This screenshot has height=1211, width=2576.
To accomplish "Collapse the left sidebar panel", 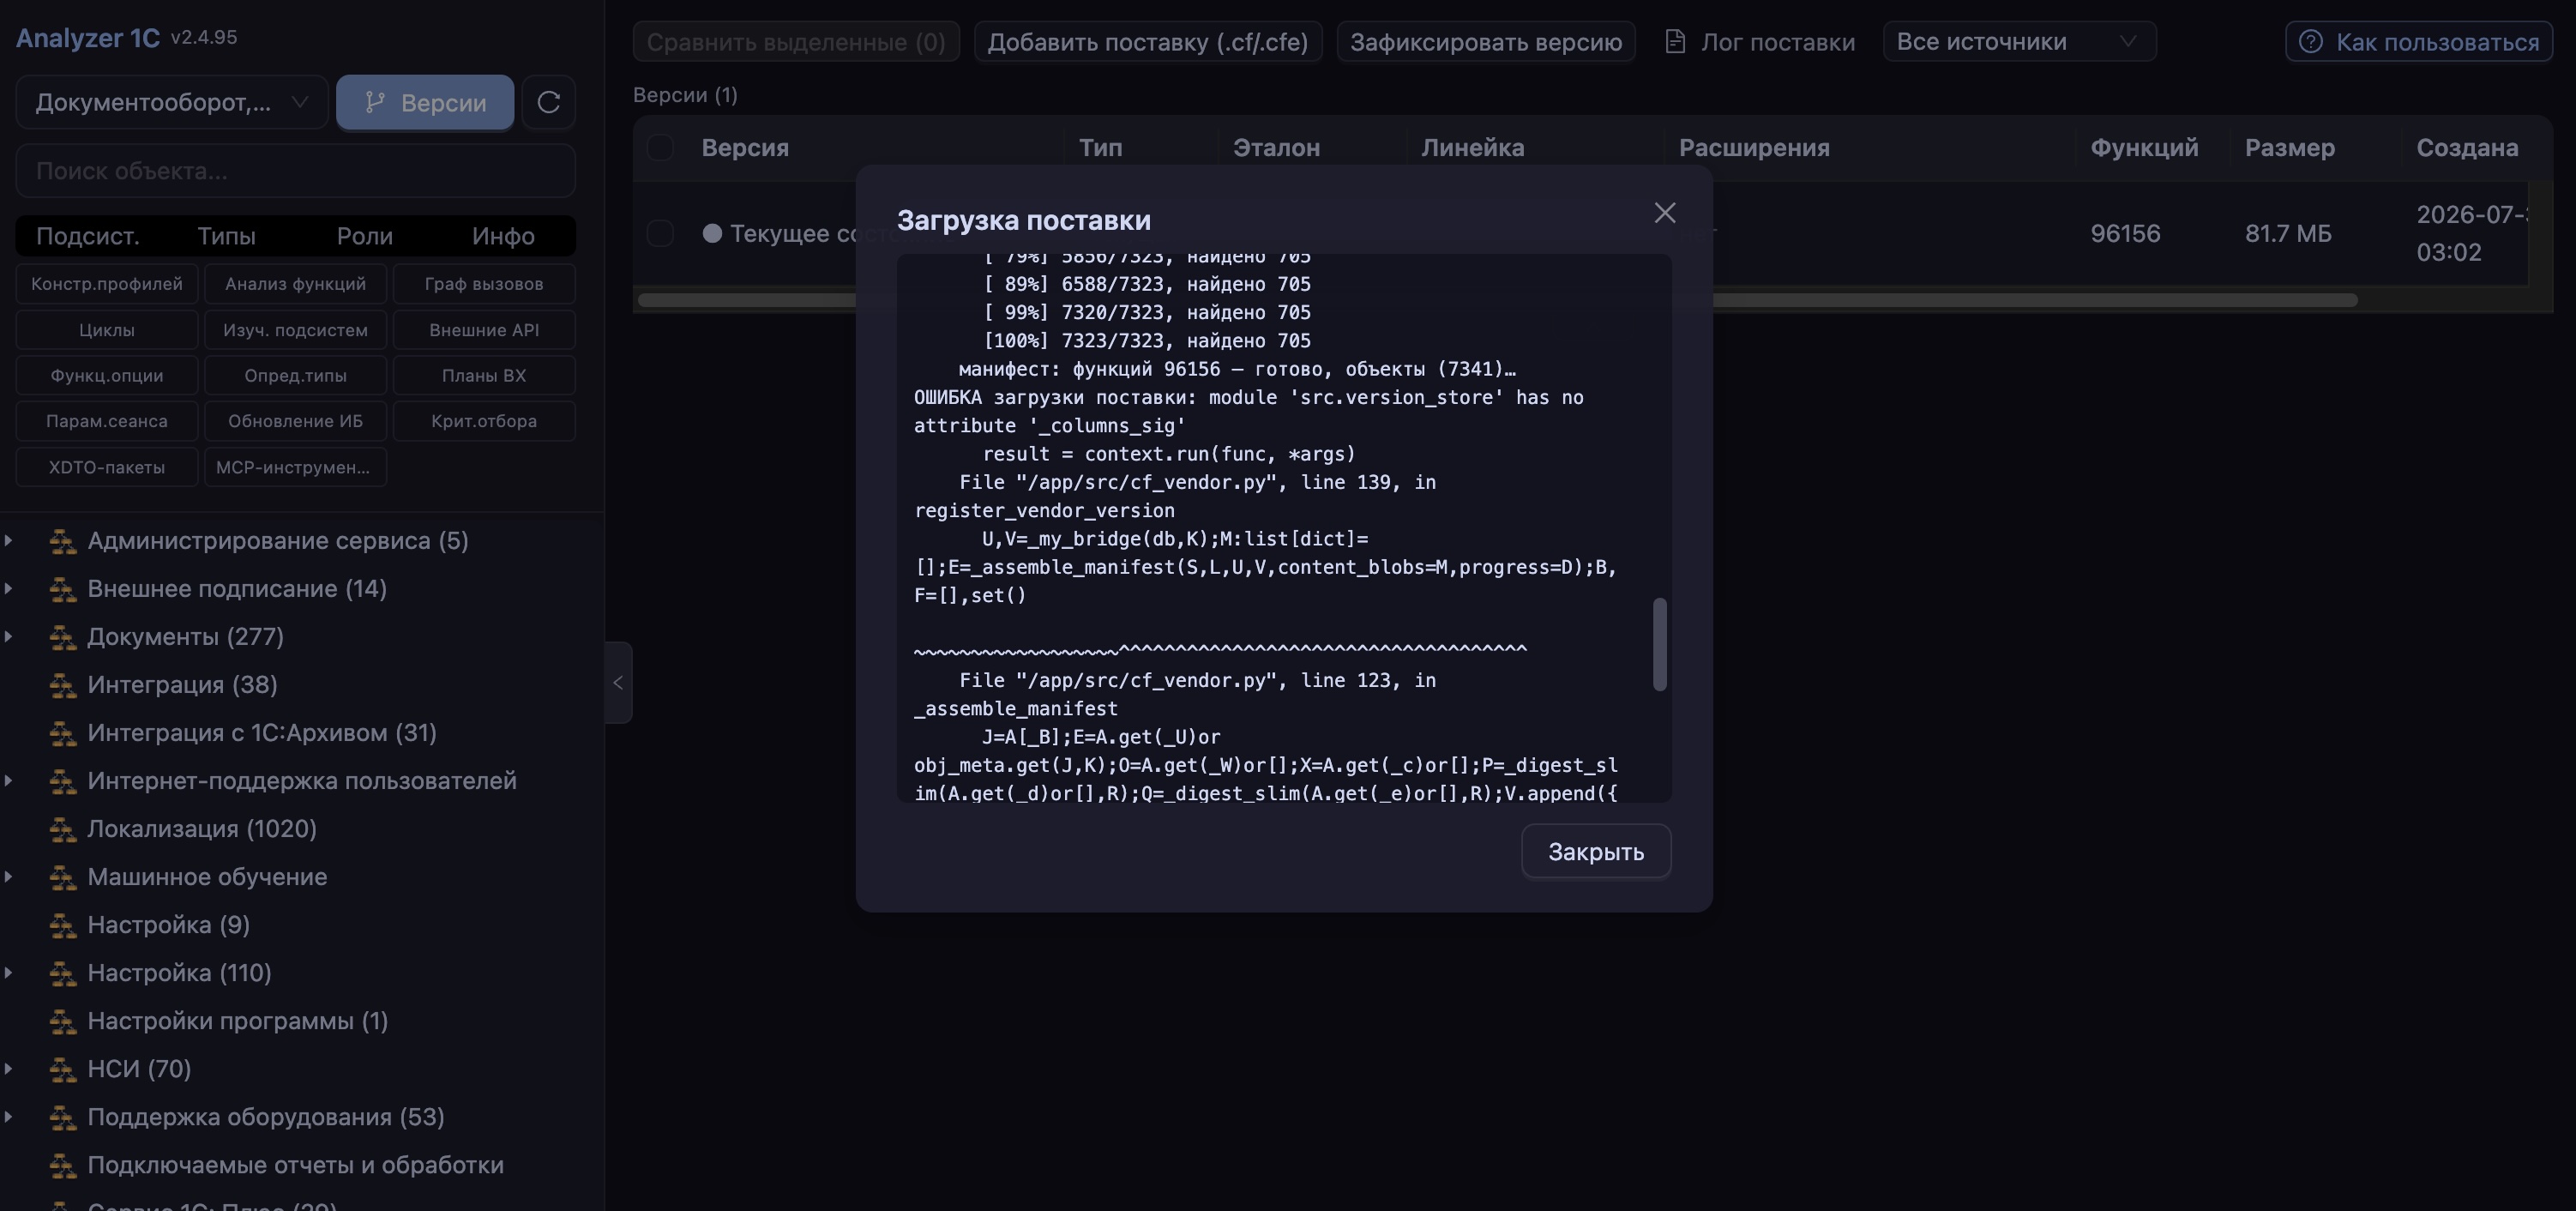I will 618,682.
